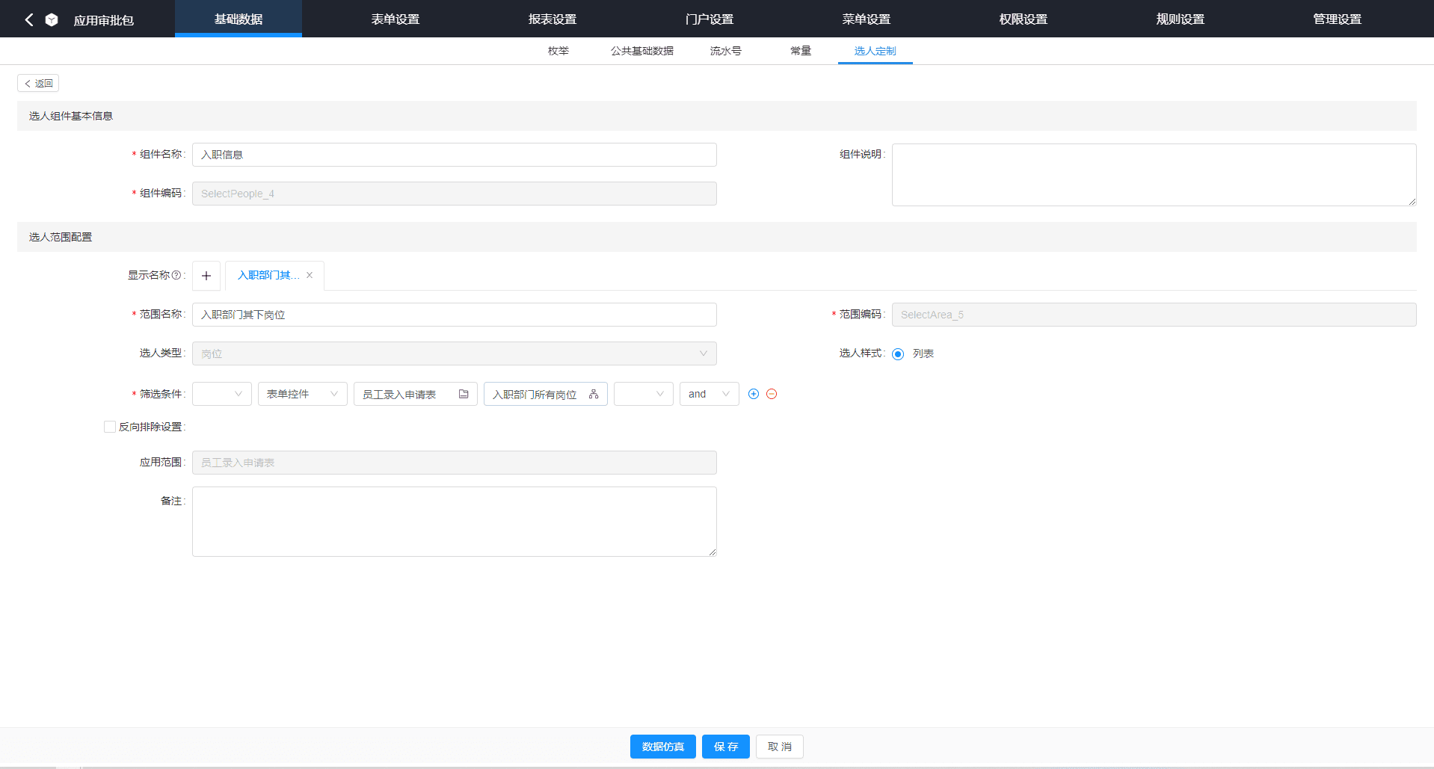The width and height of the screenshot is (1434, 769).
Task: Click the 应用范围 field
Action: coord(455,463)
